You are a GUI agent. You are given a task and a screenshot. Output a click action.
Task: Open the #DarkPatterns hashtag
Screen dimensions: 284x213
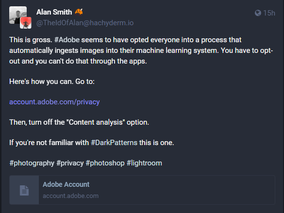(x=114, y=143)
